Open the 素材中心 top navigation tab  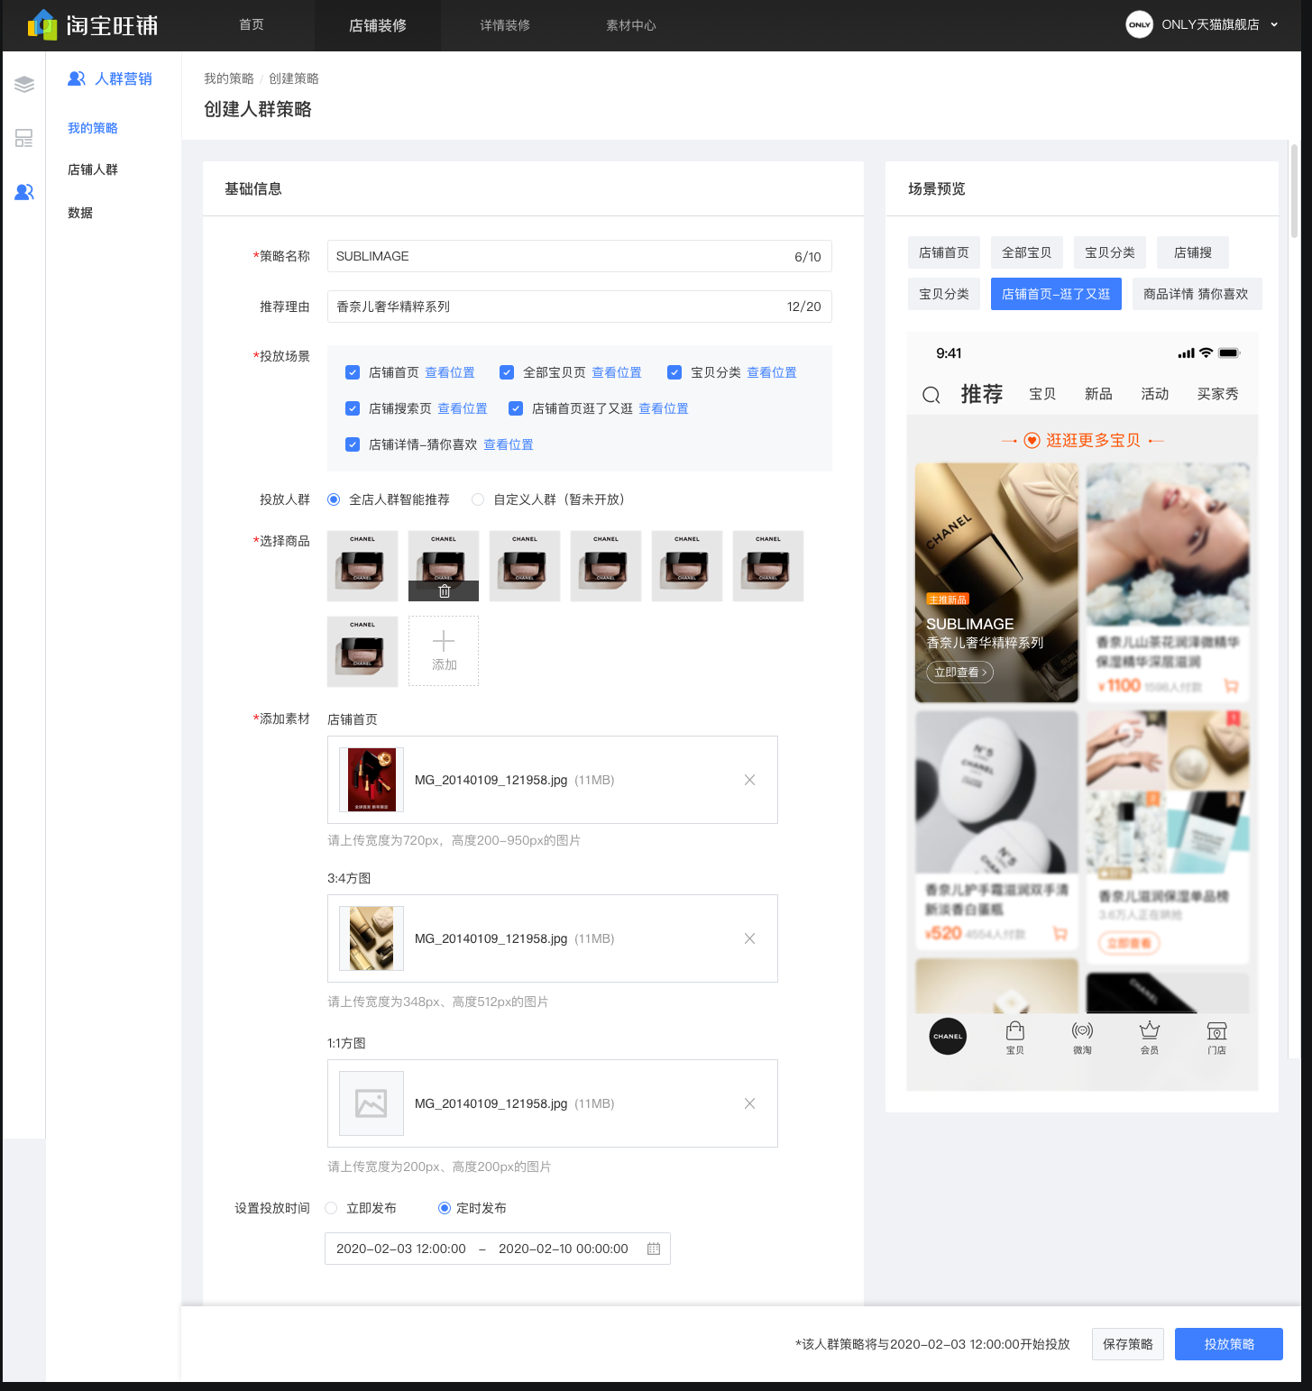pyautogui.click(x=631, y=25)
